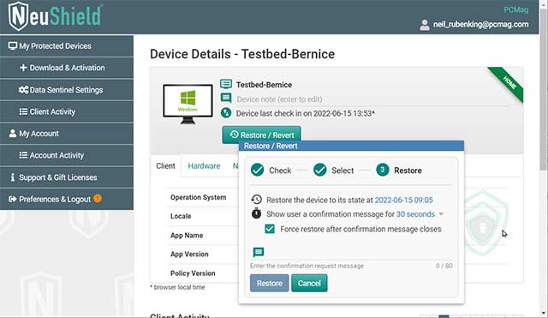Click restore date 2022-06-15 09:05
This screenshot has height=318, width=548.
(x=403, y=200)
